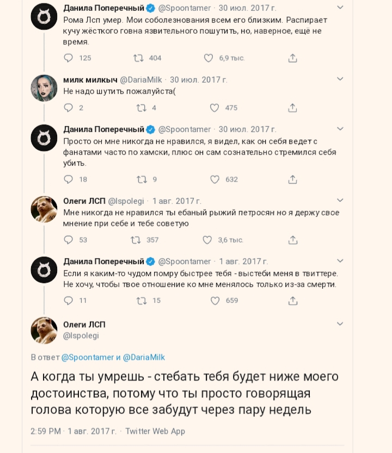Like the Олеги ЛСП tweet with 3,6 тыс.
Screen dimensions: 392x453
tap(207, 240)
